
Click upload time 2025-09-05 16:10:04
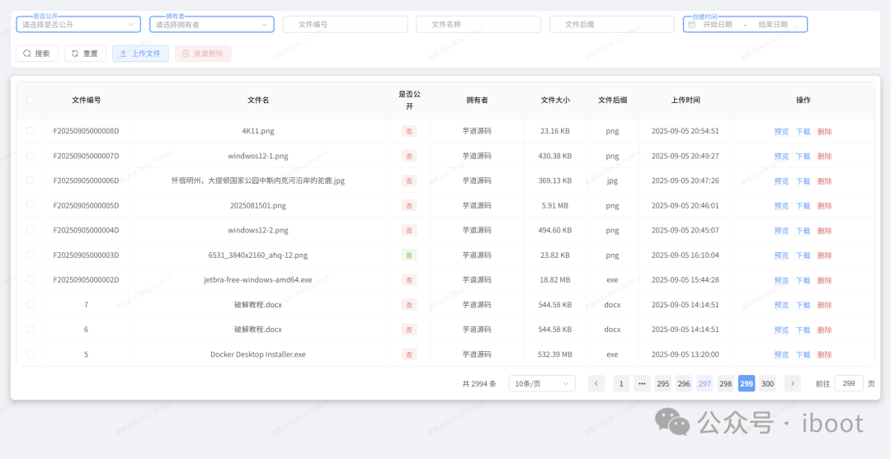point(686,255)
